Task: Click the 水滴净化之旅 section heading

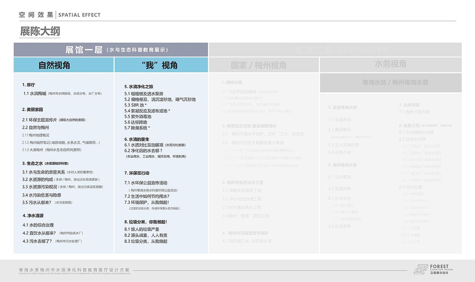Action: pyautogui.click(x=139, y=87)
